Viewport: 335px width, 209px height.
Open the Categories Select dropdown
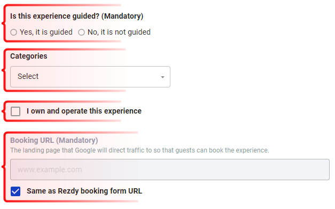[90, 77]
